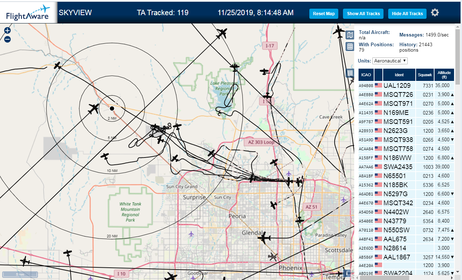Select the aircraft icon on the lower I-17 shield

267,96
